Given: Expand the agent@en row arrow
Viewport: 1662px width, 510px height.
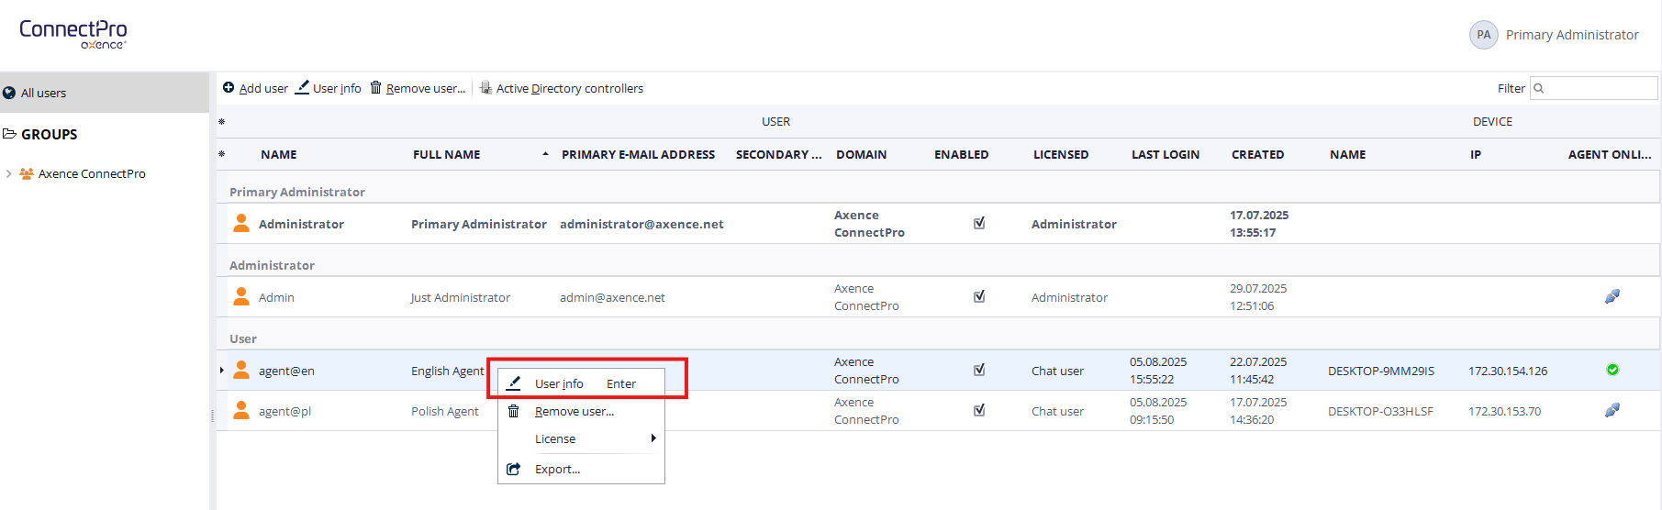Looking at the screenshot, I should [222, 371].
